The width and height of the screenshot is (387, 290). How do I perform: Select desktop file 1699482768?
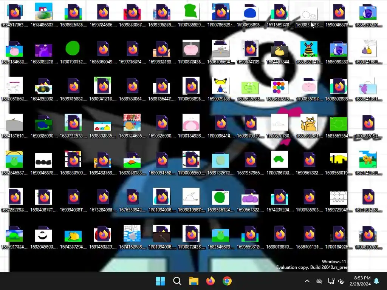[103, 163]
